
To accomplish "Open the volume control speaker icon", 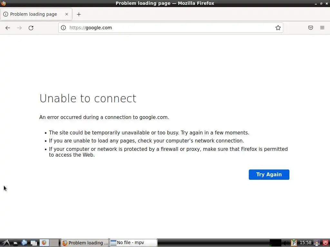I will (x=286, y=243).
